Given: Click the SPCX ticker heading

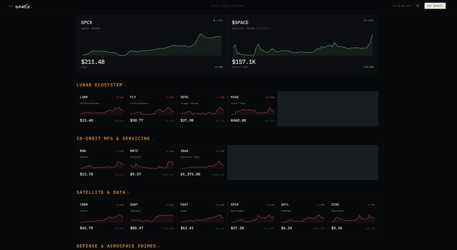Looking at the screenshot, I should [x=86, y=22].
